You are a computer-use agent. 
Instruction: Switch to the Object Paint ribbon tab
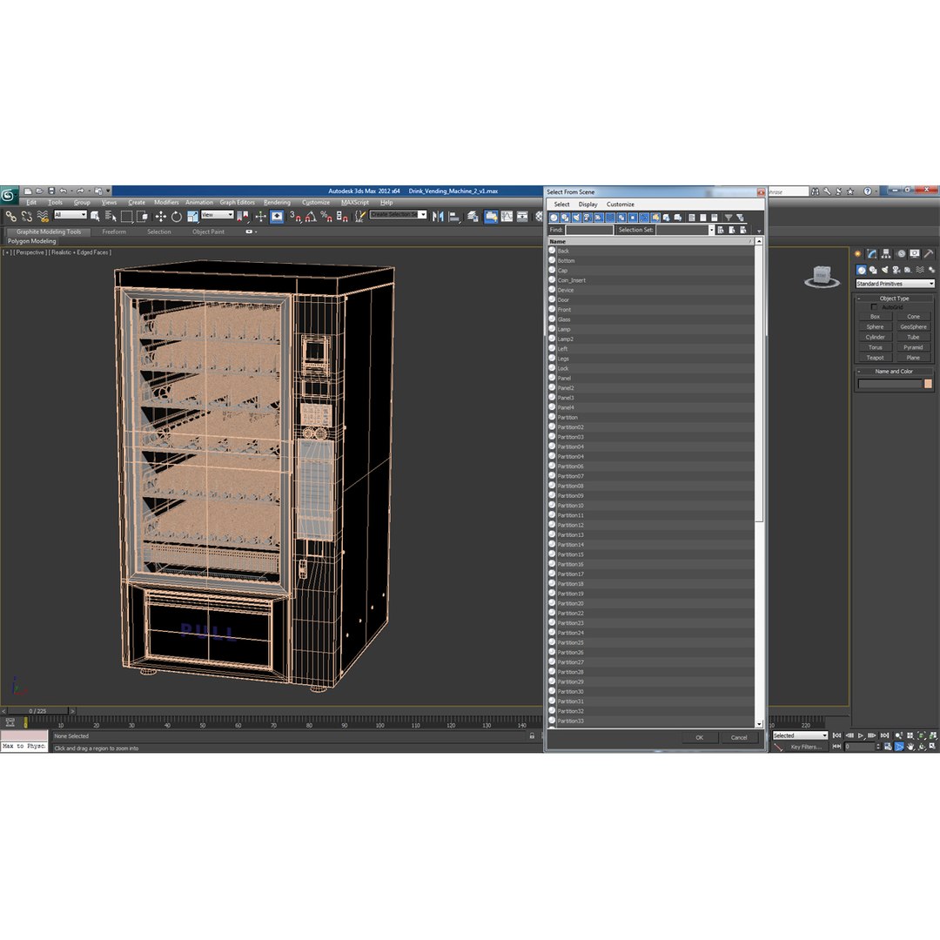pos(209,232)
